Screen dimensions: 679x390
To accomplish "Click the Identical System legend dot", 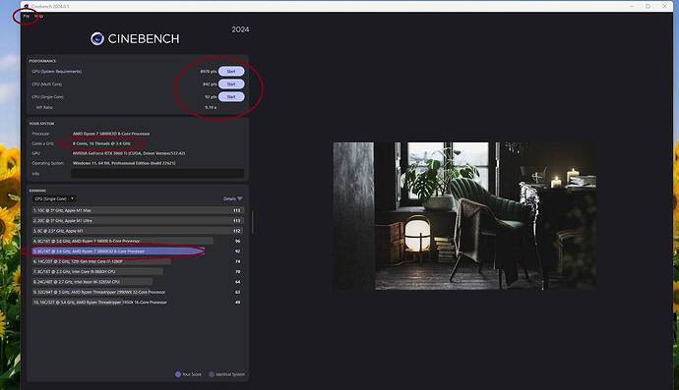I will (212, 374).
